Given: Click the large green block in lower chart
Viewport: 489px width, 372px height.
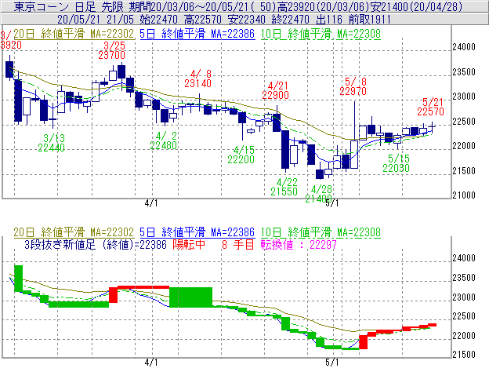Looking at the screenshot, I should click(191, 297).
